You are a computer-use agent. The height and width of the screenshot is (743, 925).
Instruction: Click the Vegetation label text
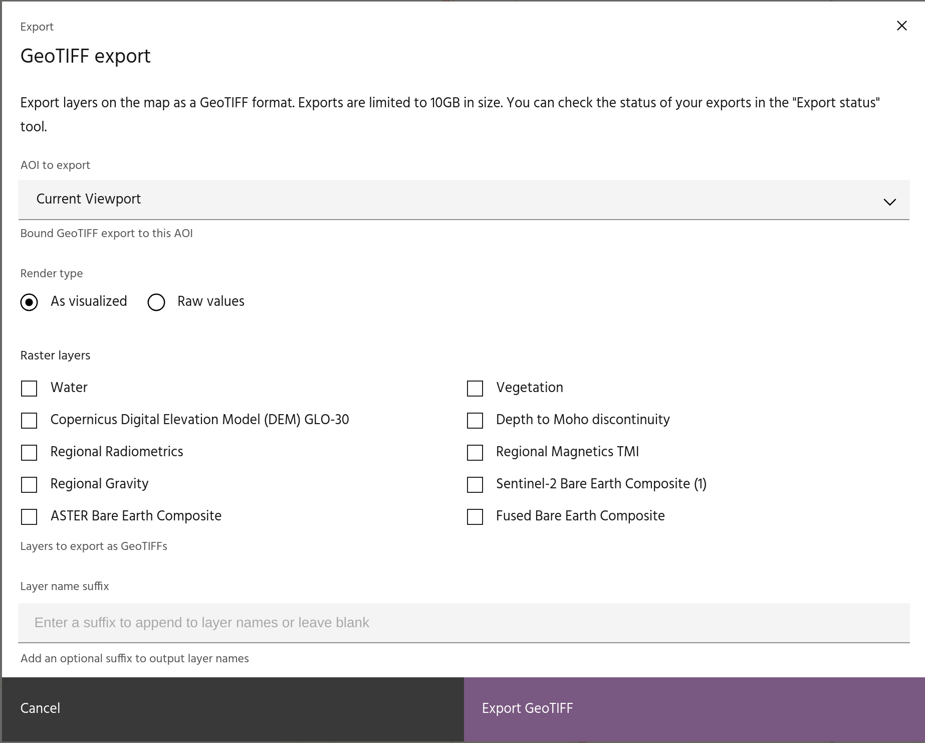(529, 388)
